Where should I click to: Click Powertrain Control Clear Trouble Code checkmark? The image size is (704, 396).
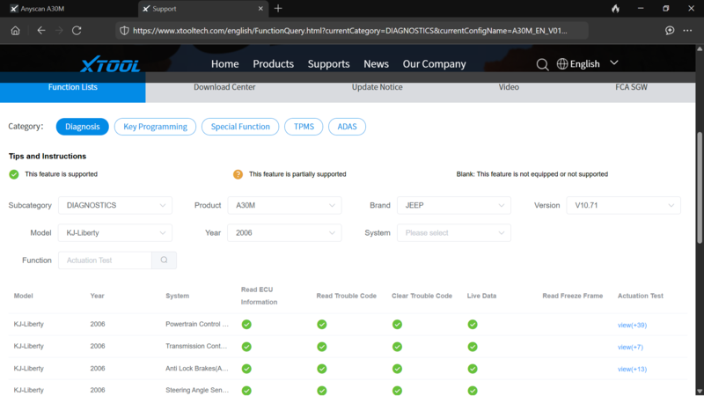pyautogui.click(x=398, y=324)
